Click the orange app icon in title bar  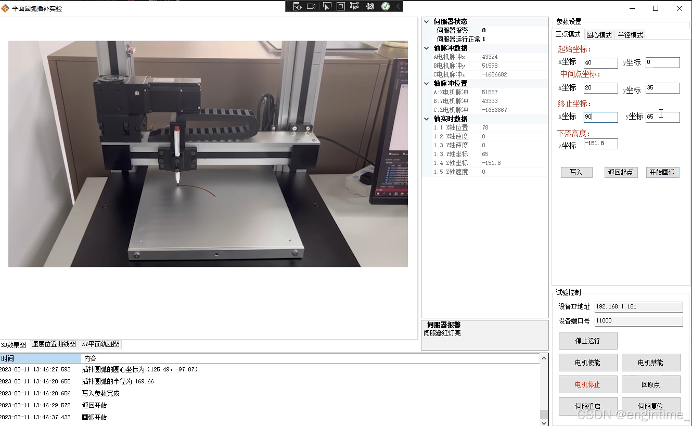[5, 8]
